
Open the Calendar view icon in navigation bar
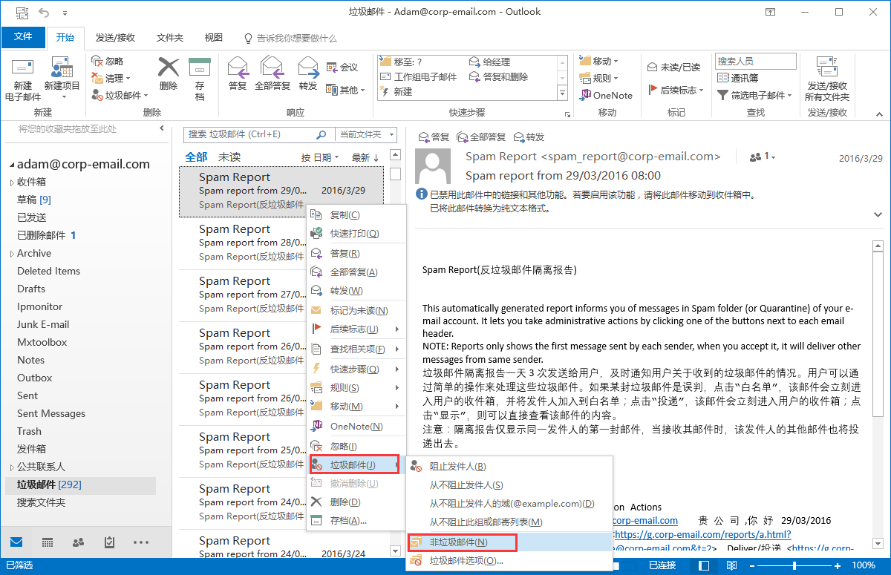point(48,542)
